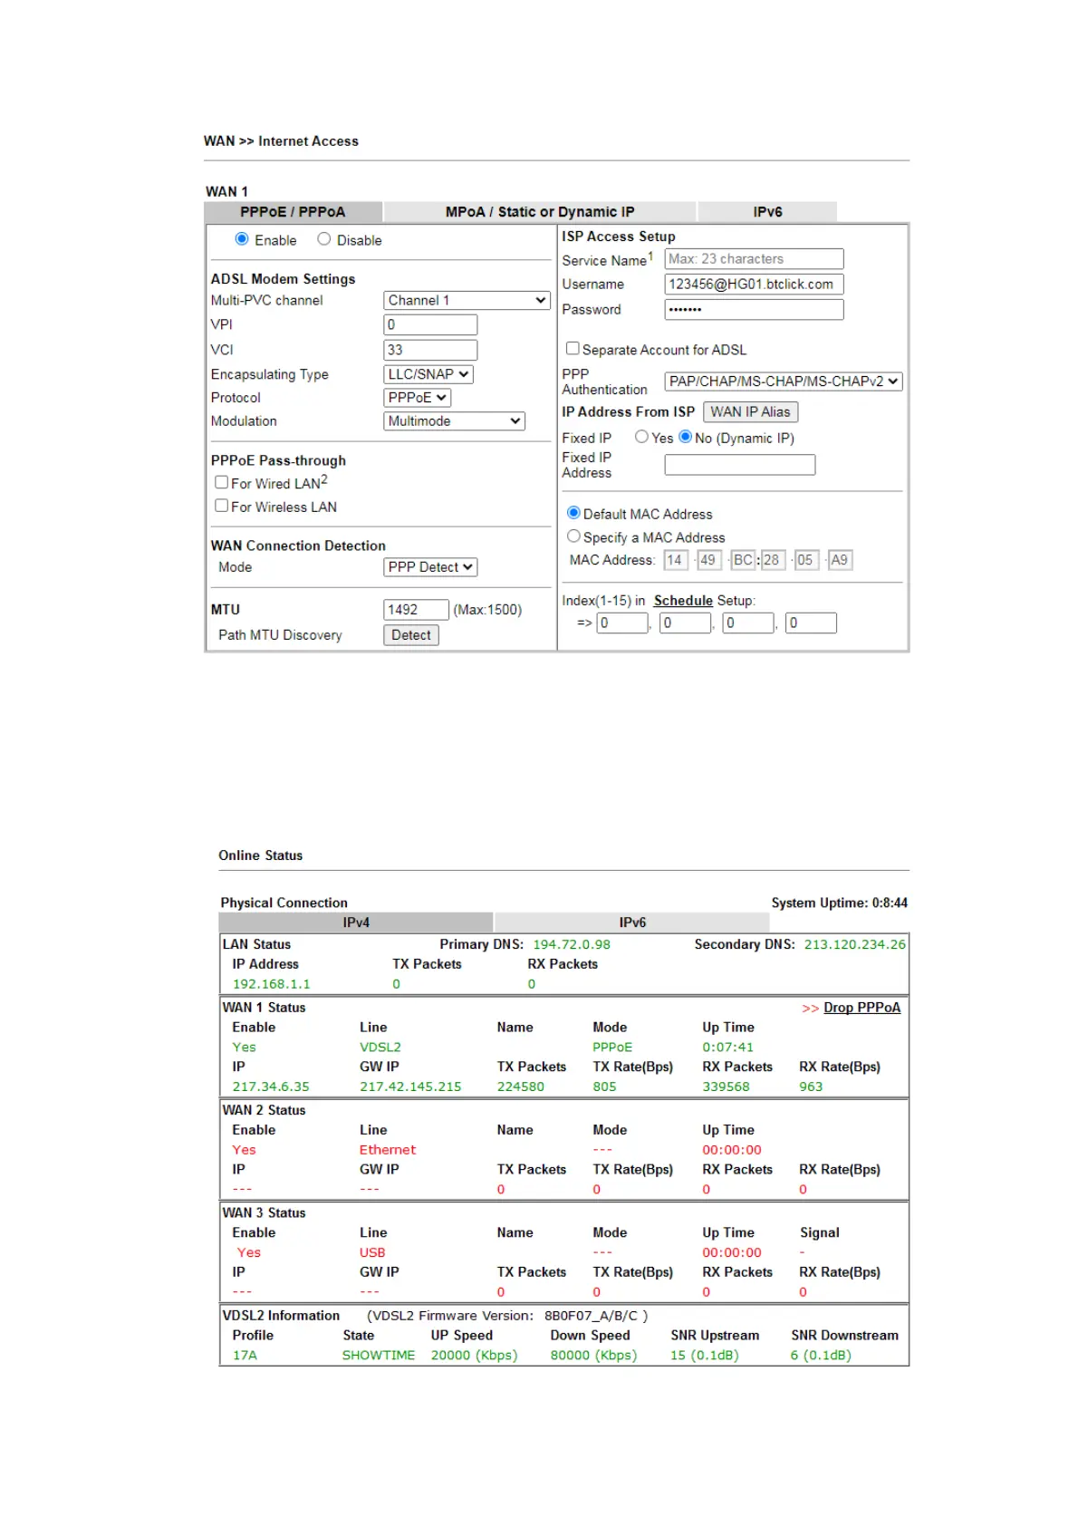Click the Password input field

click(754, 310)
